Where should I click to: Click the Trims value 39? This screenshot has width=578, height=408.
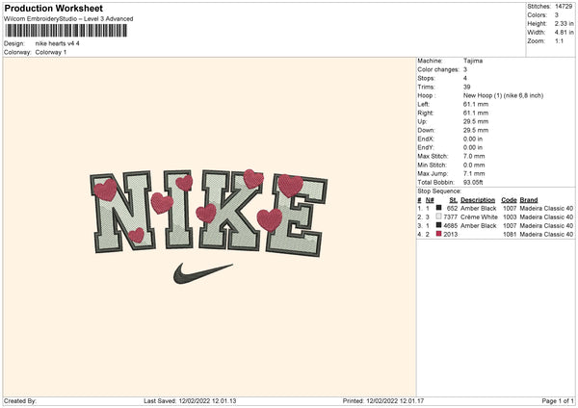coord(466,87)
